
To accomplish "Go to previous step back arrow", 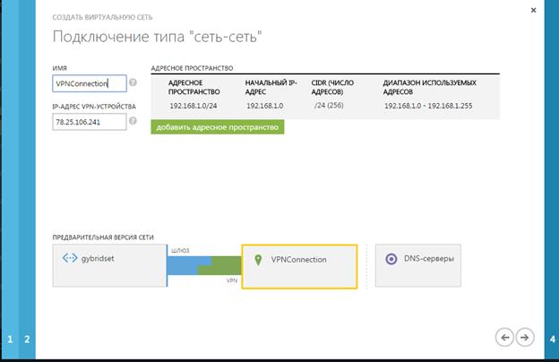I will (x=504, y=337).
